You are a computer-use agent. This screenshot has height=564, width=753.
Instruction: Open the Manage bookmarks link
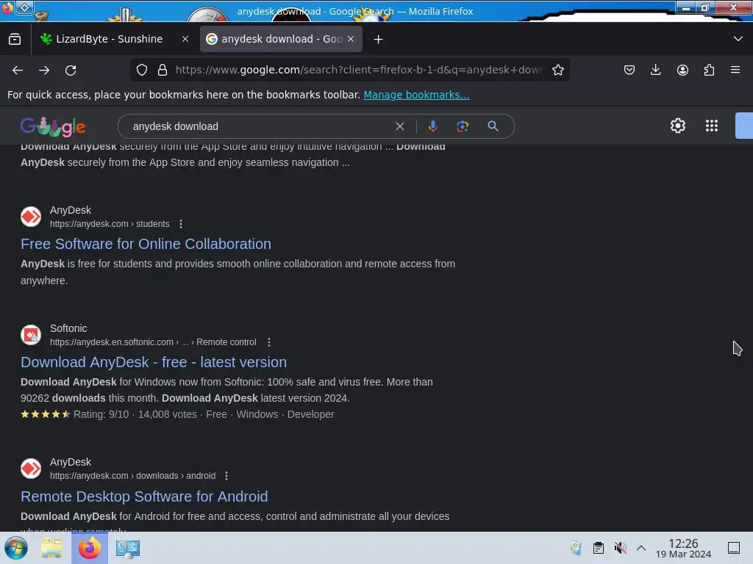[x=416, y=95]
